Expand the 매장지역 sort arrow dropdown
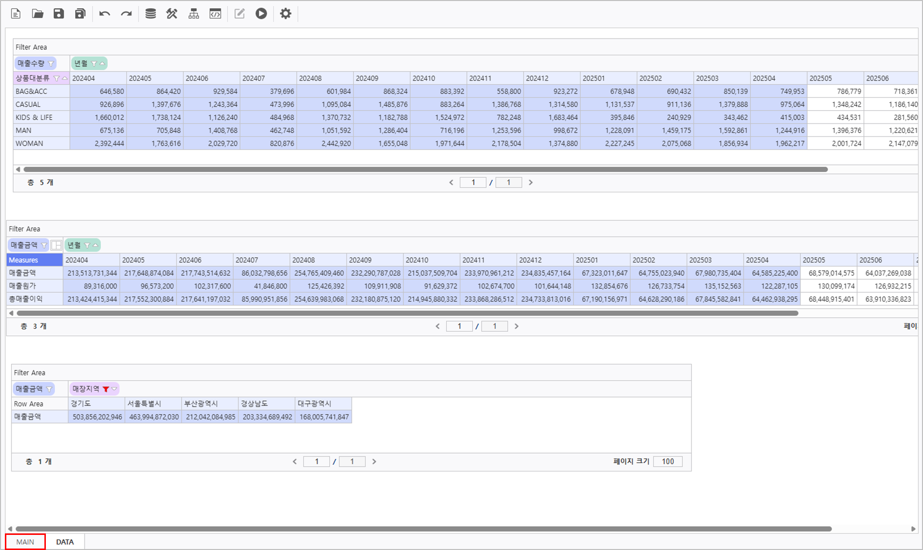This screenshot has height=550, width=923. pos(114,389)
